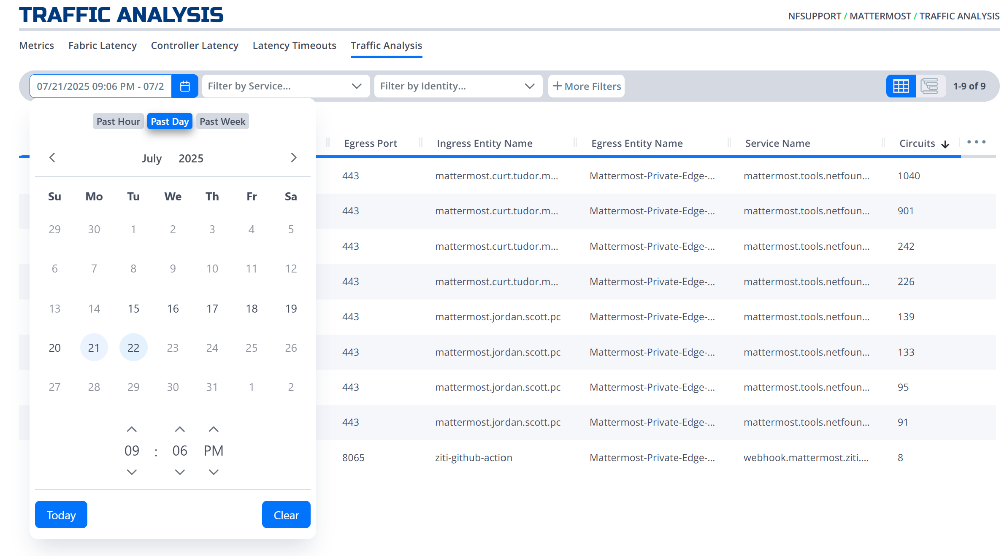Select the Past Day preset
This screenshot has height=556, width=1007.
(x=170, y=121)
